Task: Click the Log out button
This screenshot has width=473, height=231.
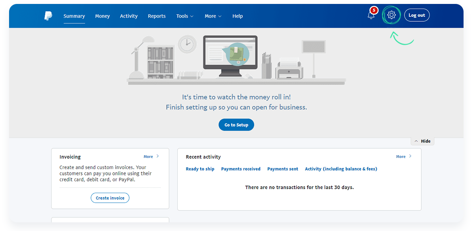Action: pos(417,15)
